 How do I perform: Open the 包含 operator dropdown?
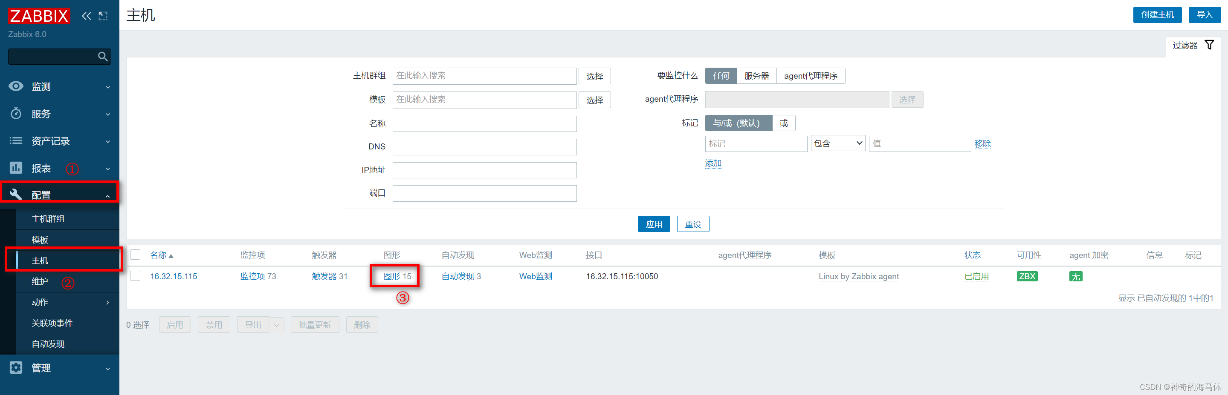pyautogui.click(x=837, y=143)
